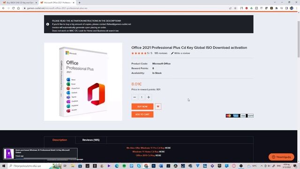This screenshot has height=169, width=300.
Task: Click the 8.01€ price text
Action: click(136, 84)
